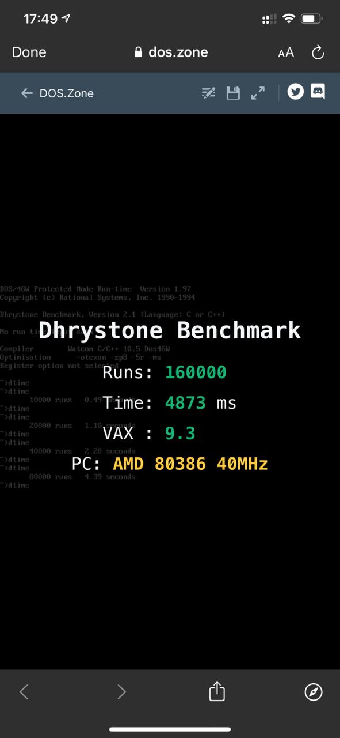This screenshot has width=340, height=738.
Task: Open the share sheet icon
Action: click(217, 691)
